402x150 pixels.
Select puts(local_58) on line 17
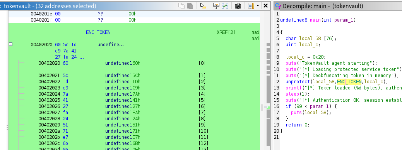click(311, 113)
